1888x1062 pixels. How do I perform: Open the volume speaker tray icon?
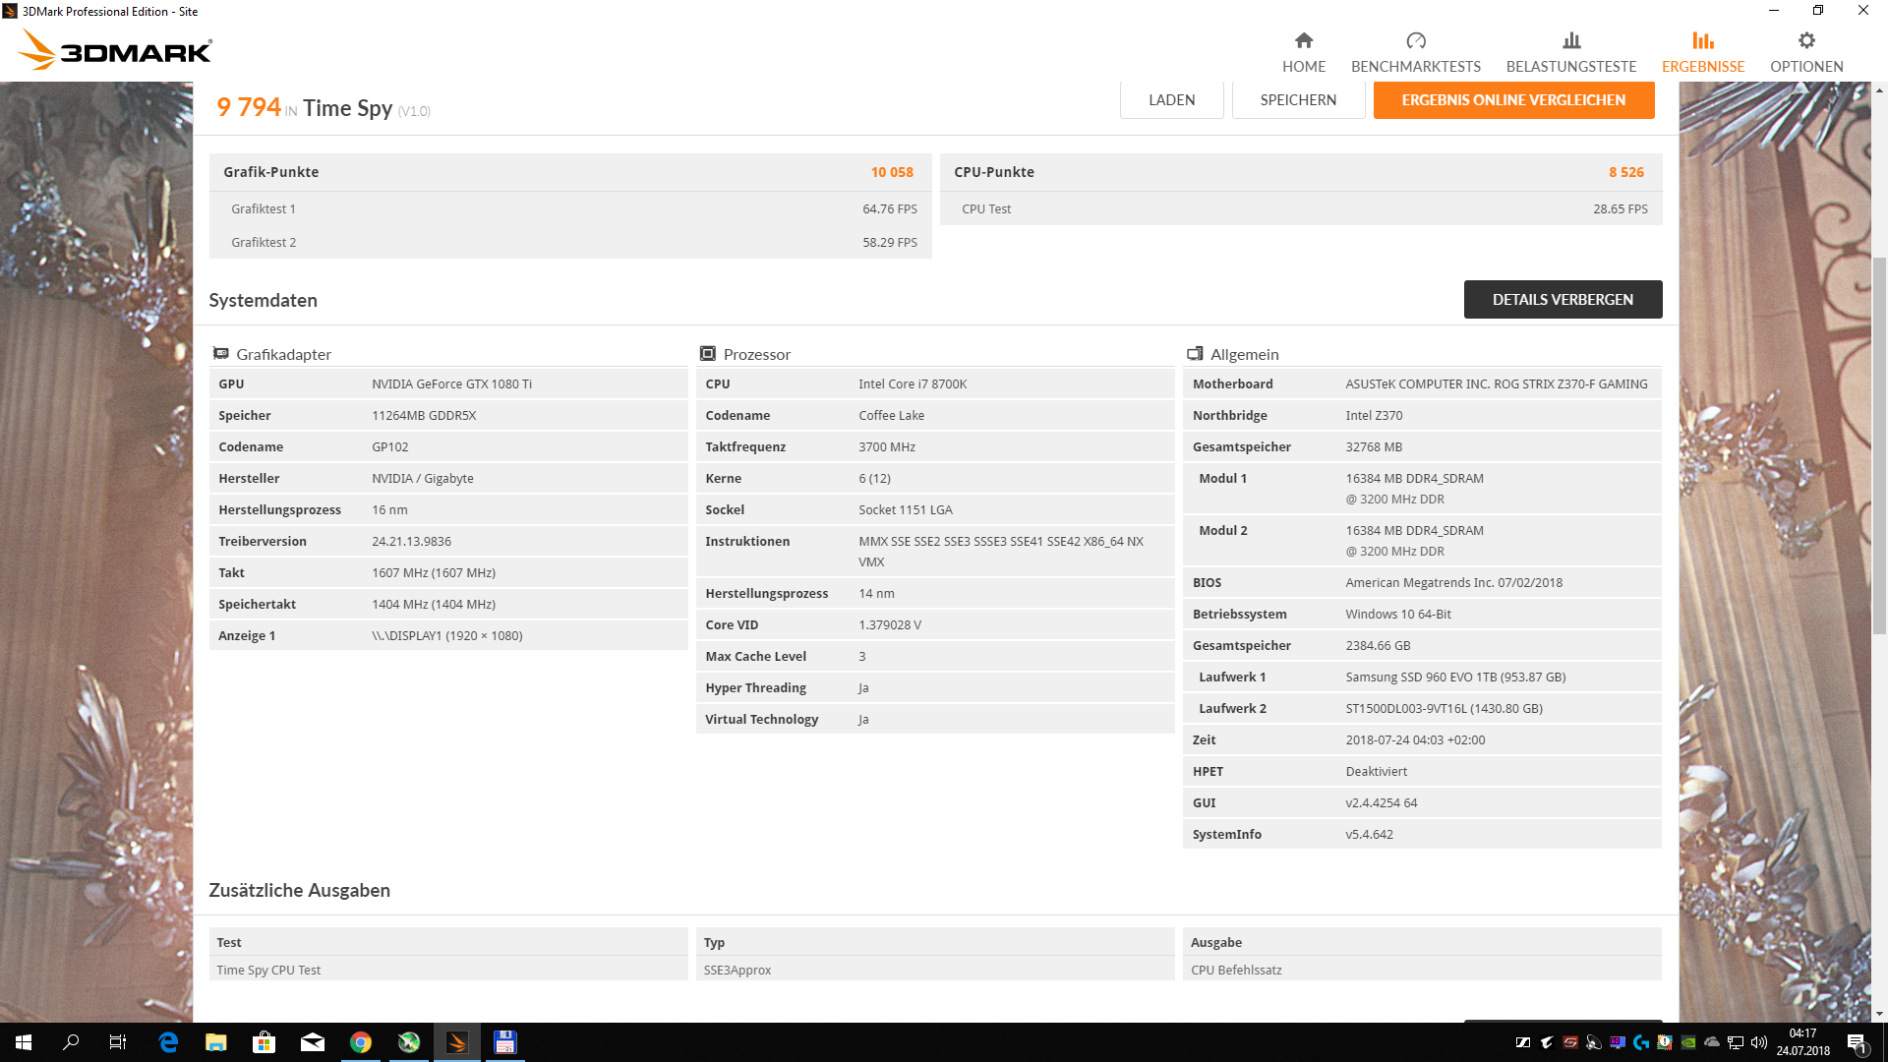coord(1759,1042)
